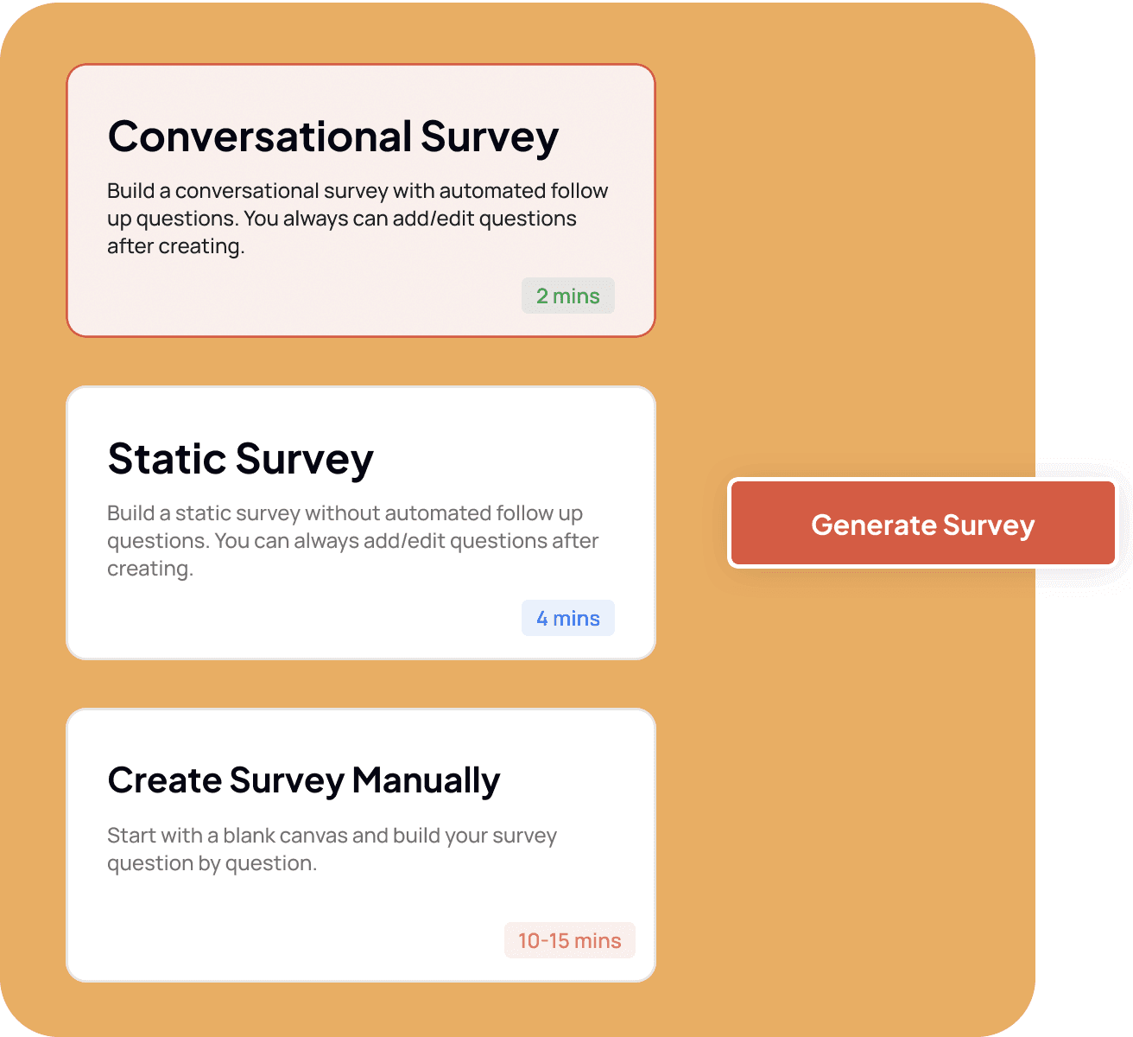Click the static survey description paragraph
This screenshot has height=1037, width=1133.
[x=353, y=541]
